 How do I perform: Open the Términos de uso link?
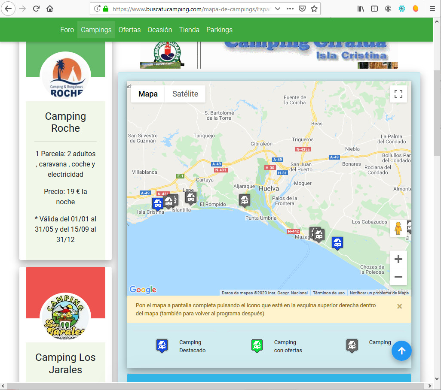point(328,293)
